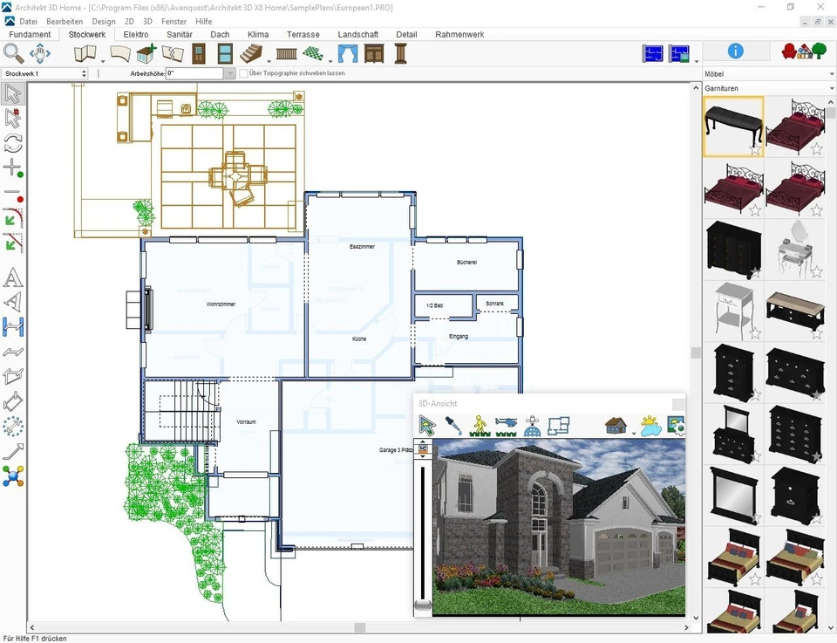
Task: Select the pillar tool
Action: pos(399,53)
